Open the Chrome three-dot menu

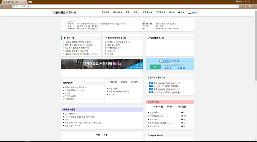click(x=255, y=6)
